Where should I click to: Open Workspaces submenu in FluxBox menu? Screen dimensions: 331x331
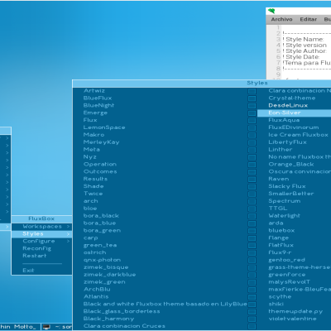[42, 227]
